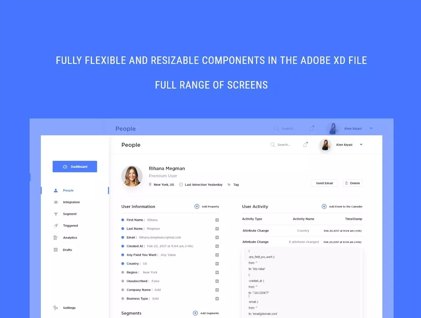This screenshot has width=421, height=318.
Task: Click the Rihana.megman@gmal.com email value
Action: pyautogui.click(x=160, y=238)
